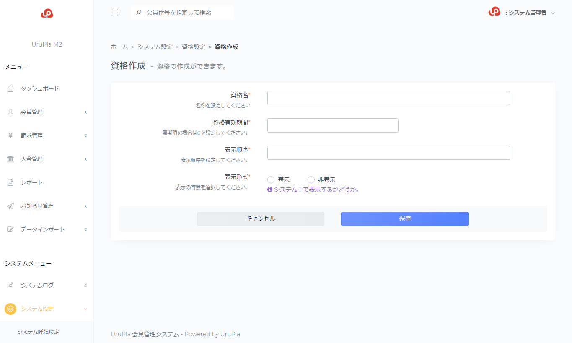Click the システム設定 menu label
The height and width of the screenshot is (343, 572).
tap(37, 309)
